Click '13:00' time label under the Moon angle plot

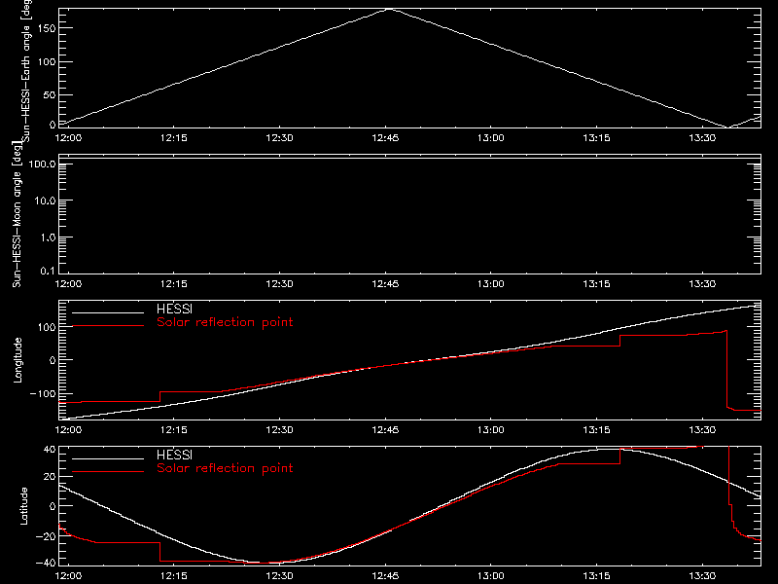[x=491, y=284]
